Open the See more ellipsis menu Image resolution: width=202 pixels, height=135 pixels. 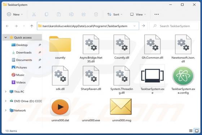(157, 14)
